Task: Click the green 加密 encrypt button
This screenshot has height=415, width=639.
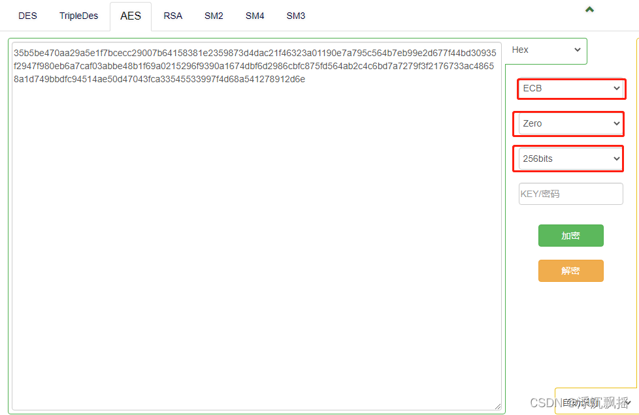Action: (570, 236)
